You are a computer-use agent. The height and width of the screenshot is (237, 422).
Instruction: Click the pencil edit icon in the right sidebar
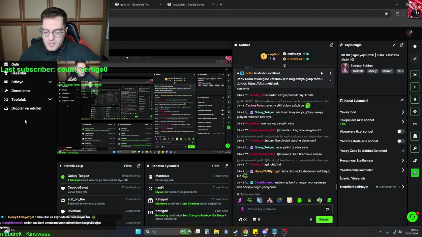pos(415,59)
